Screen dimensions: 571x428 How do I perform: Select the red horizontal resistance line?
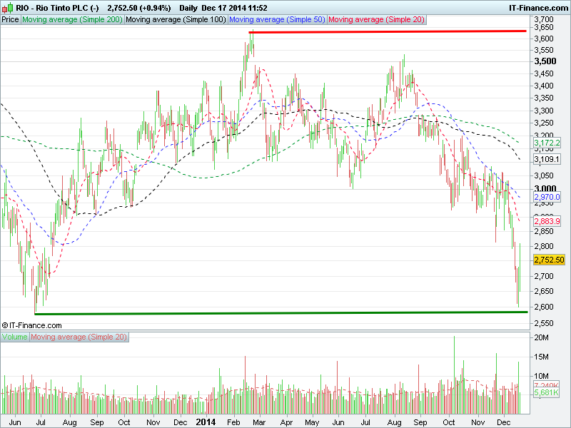click(x=385, y=31)
